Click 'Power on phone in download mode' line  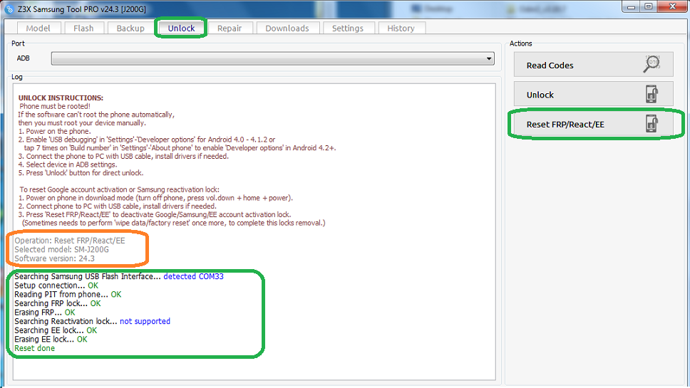click(x=155, y=198)
